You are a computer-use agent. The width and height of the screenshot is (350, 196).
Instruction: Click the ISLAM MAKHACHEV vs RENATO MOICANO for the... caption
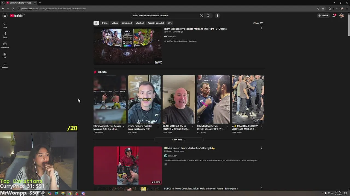pos(176,128)
